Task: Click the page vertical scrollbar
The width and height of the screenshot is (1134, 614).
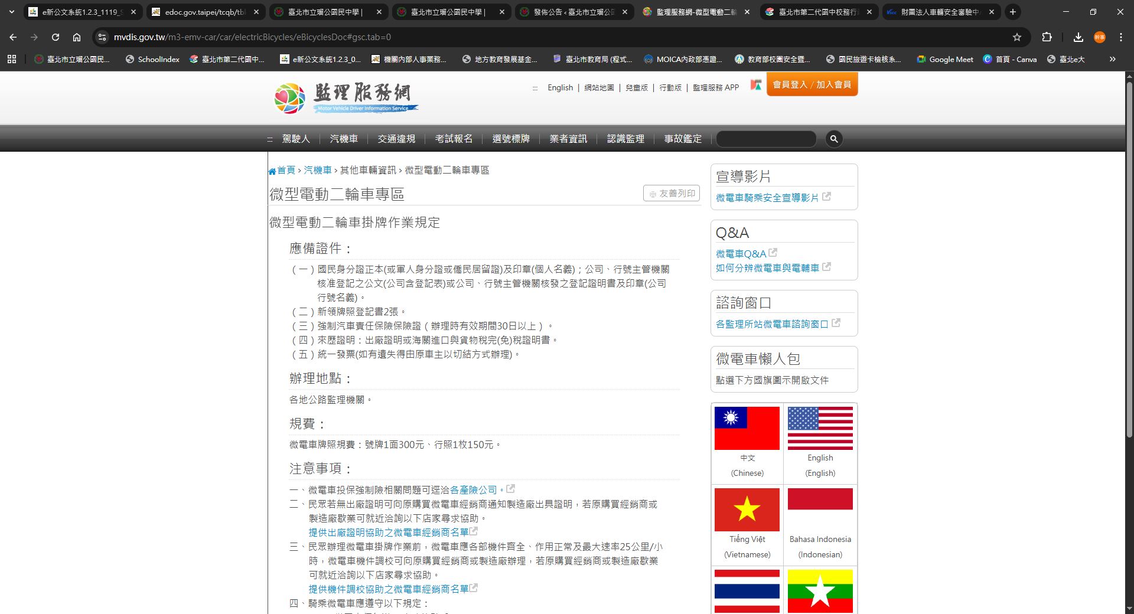Action: pyautogui.click(x=1129, y=260)
